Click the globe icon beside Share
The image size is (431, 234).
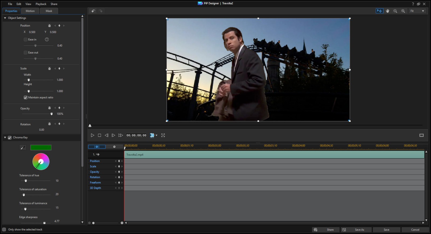pos(315,230)
